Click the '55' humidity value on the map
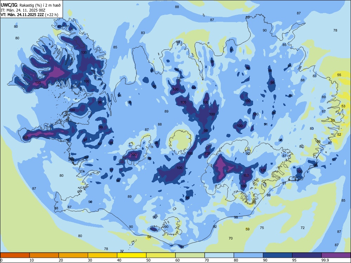Screen dimensions: 351x263 pos(339,75)
